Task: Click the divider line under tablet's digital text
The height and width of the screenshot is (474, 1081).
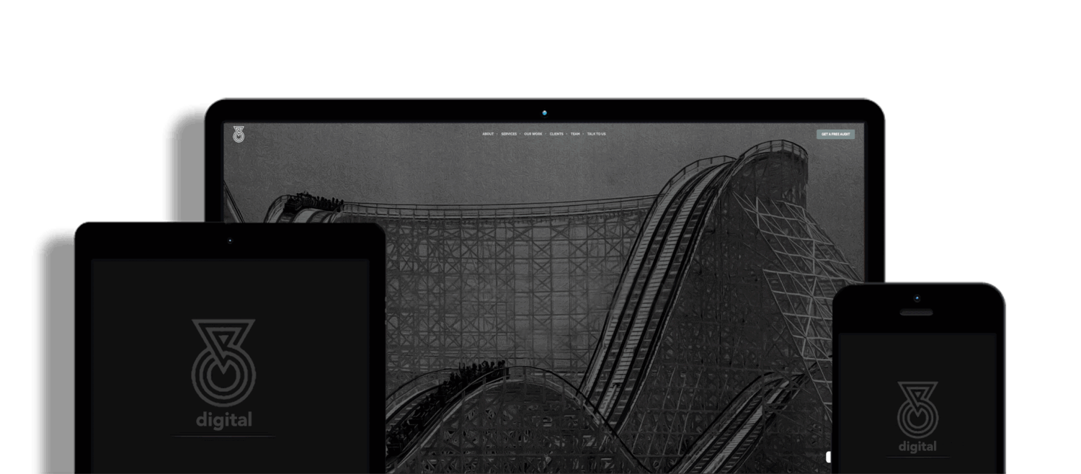Action: [223, 436]
